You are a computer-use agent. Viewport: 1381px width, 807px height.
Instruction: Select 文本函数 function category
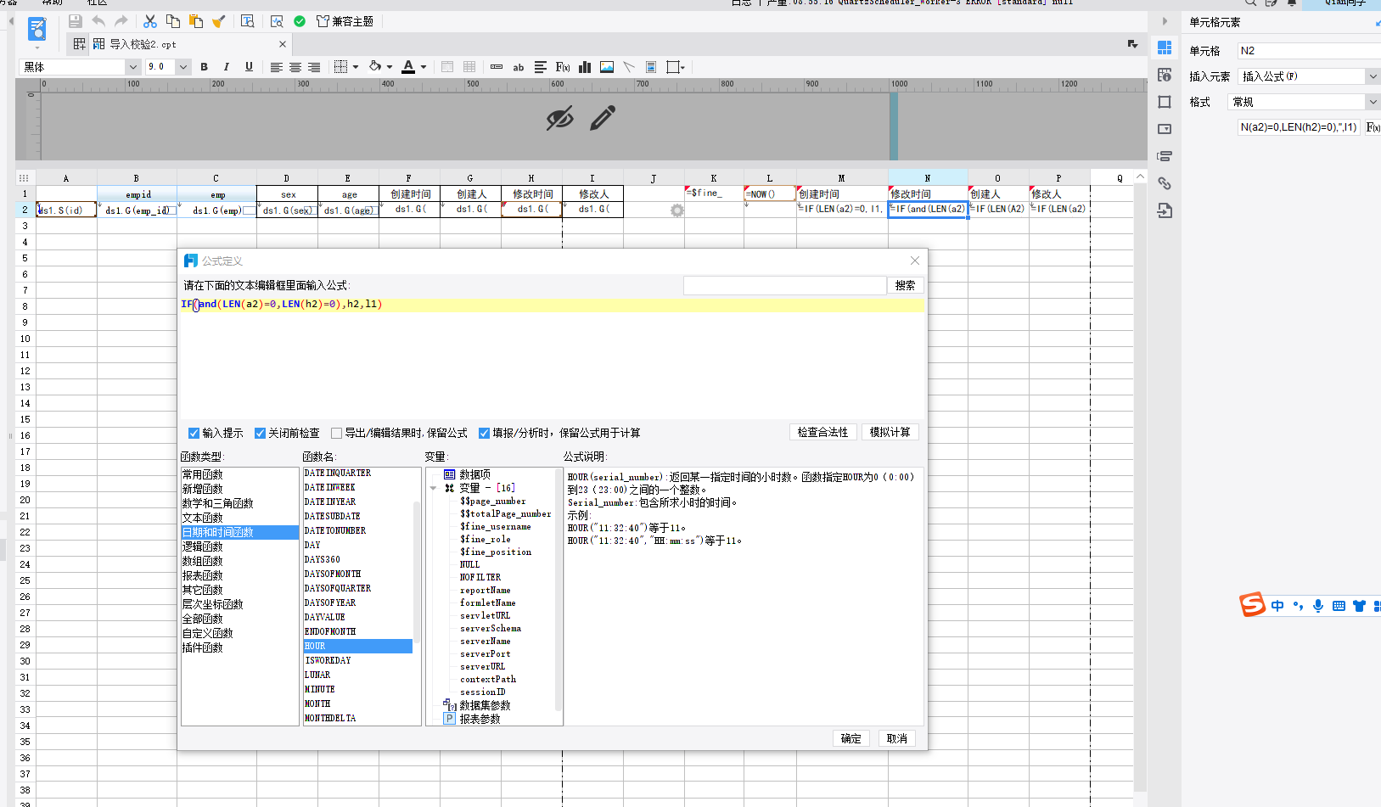[x=203, y=518]
